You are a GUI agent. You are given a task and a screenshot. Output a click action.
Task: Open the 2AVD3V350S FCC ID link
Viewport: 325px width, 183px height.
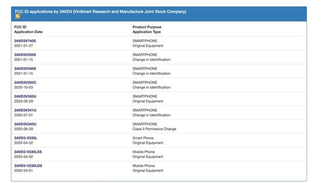coord(25,54)
